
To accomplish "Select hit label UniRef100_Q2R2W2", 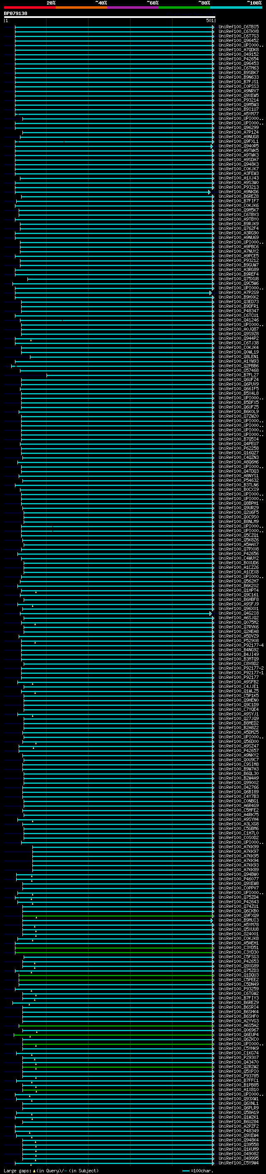I will click(x=238, y=1067).
